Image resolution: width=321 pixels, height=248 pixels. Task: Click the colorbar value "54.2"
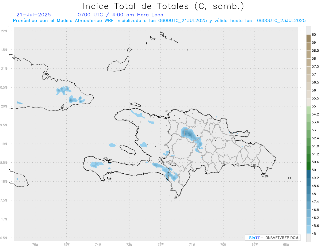(315, 114)
